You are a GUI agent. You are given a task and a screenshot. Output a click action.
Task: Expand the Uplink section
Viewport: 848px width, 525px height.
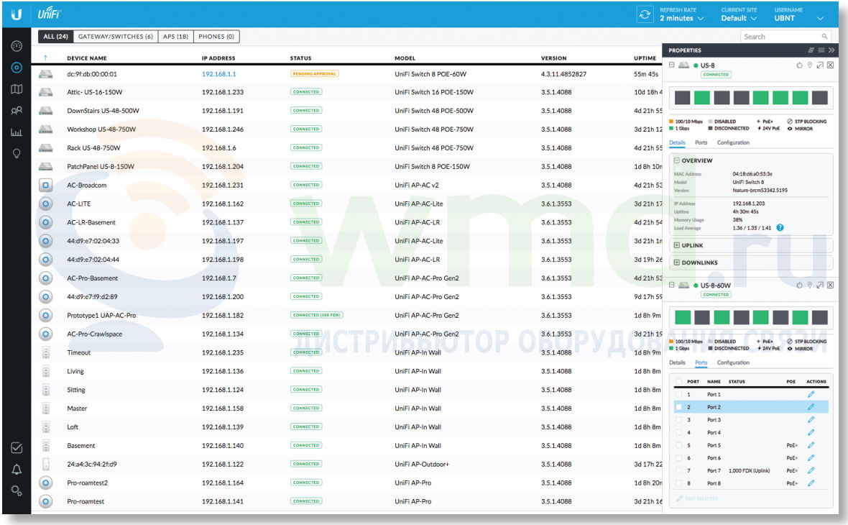676,245
